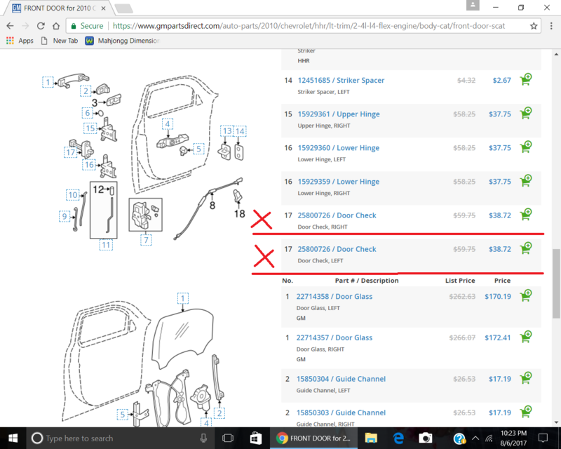Viewport: 561px width, 449px height.
Task: Open network status in system tray
Action: (489, 438)
